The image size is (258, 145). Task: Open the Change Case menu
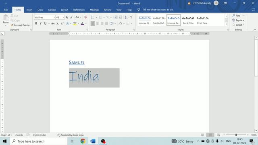[78, 17]
